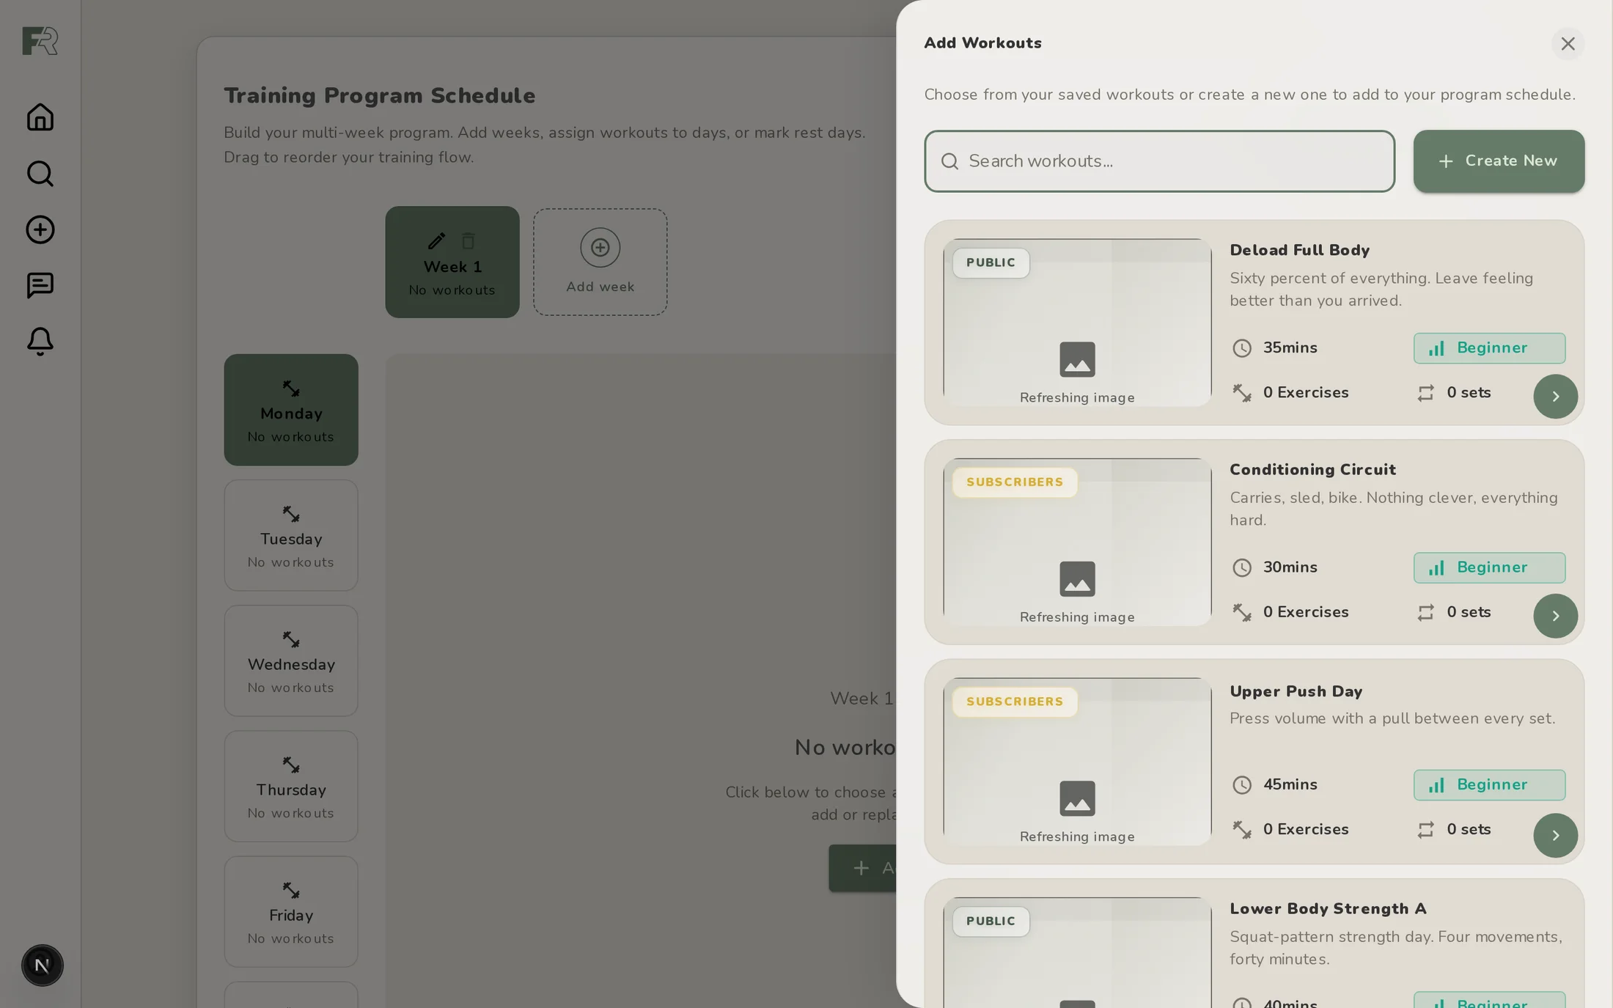
Task: Close the Add Workouts panel
Action: pyautogui.click(x=1568, y=44)
